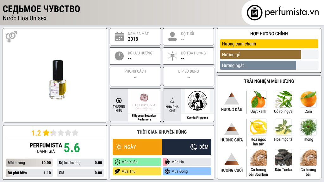The height and width of the screenshot is (182, 324).
Task: Click the 1.2 star rating value
Action: coord(36,133)
